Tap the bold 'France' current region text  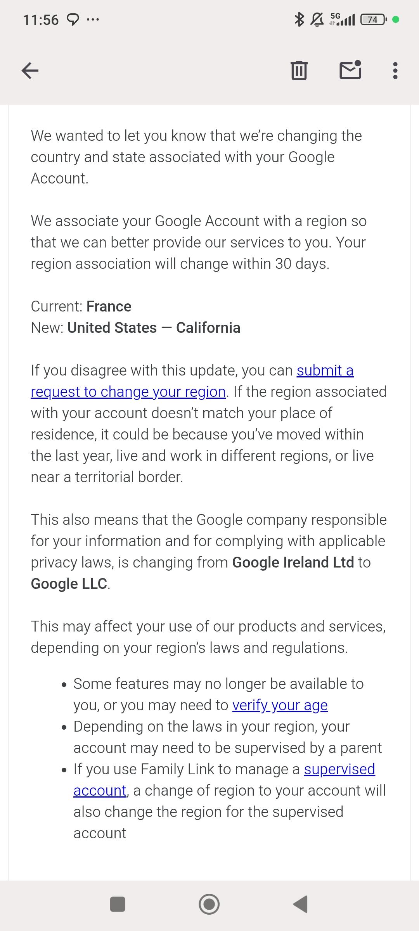[x=109, y=306]
